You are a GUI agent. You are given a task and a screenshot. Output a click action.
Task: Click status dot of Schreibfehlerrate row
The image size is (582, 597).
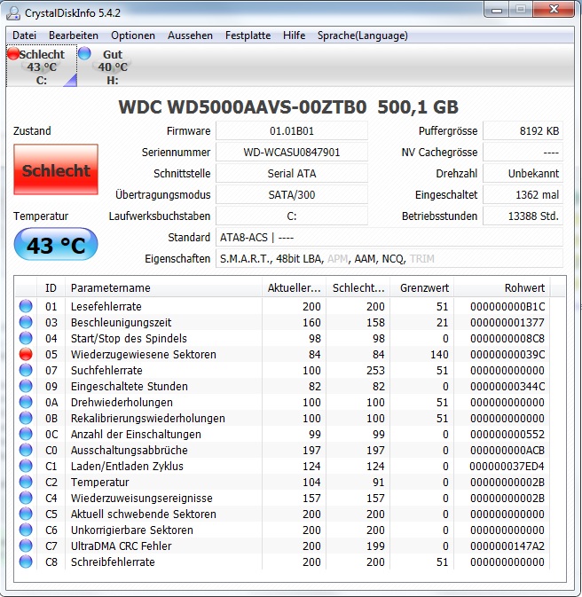(x=26, y=562)
